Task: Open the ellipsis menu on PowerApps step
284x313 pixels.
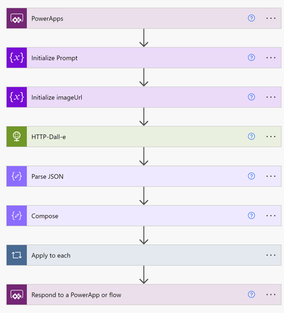Action: [x=271, y=18]
